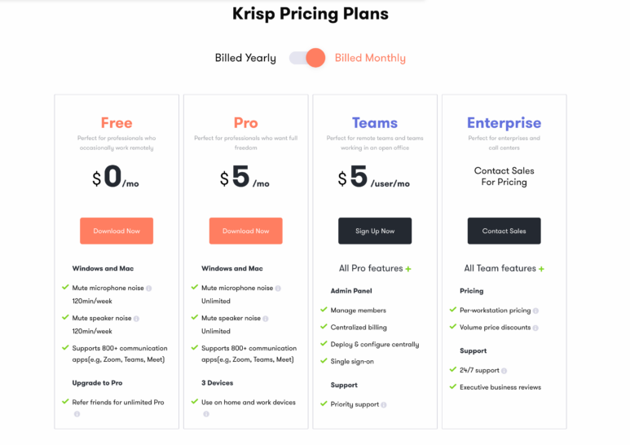
Task: Click the Sign Up Now button
Action: tap(375, 231)
